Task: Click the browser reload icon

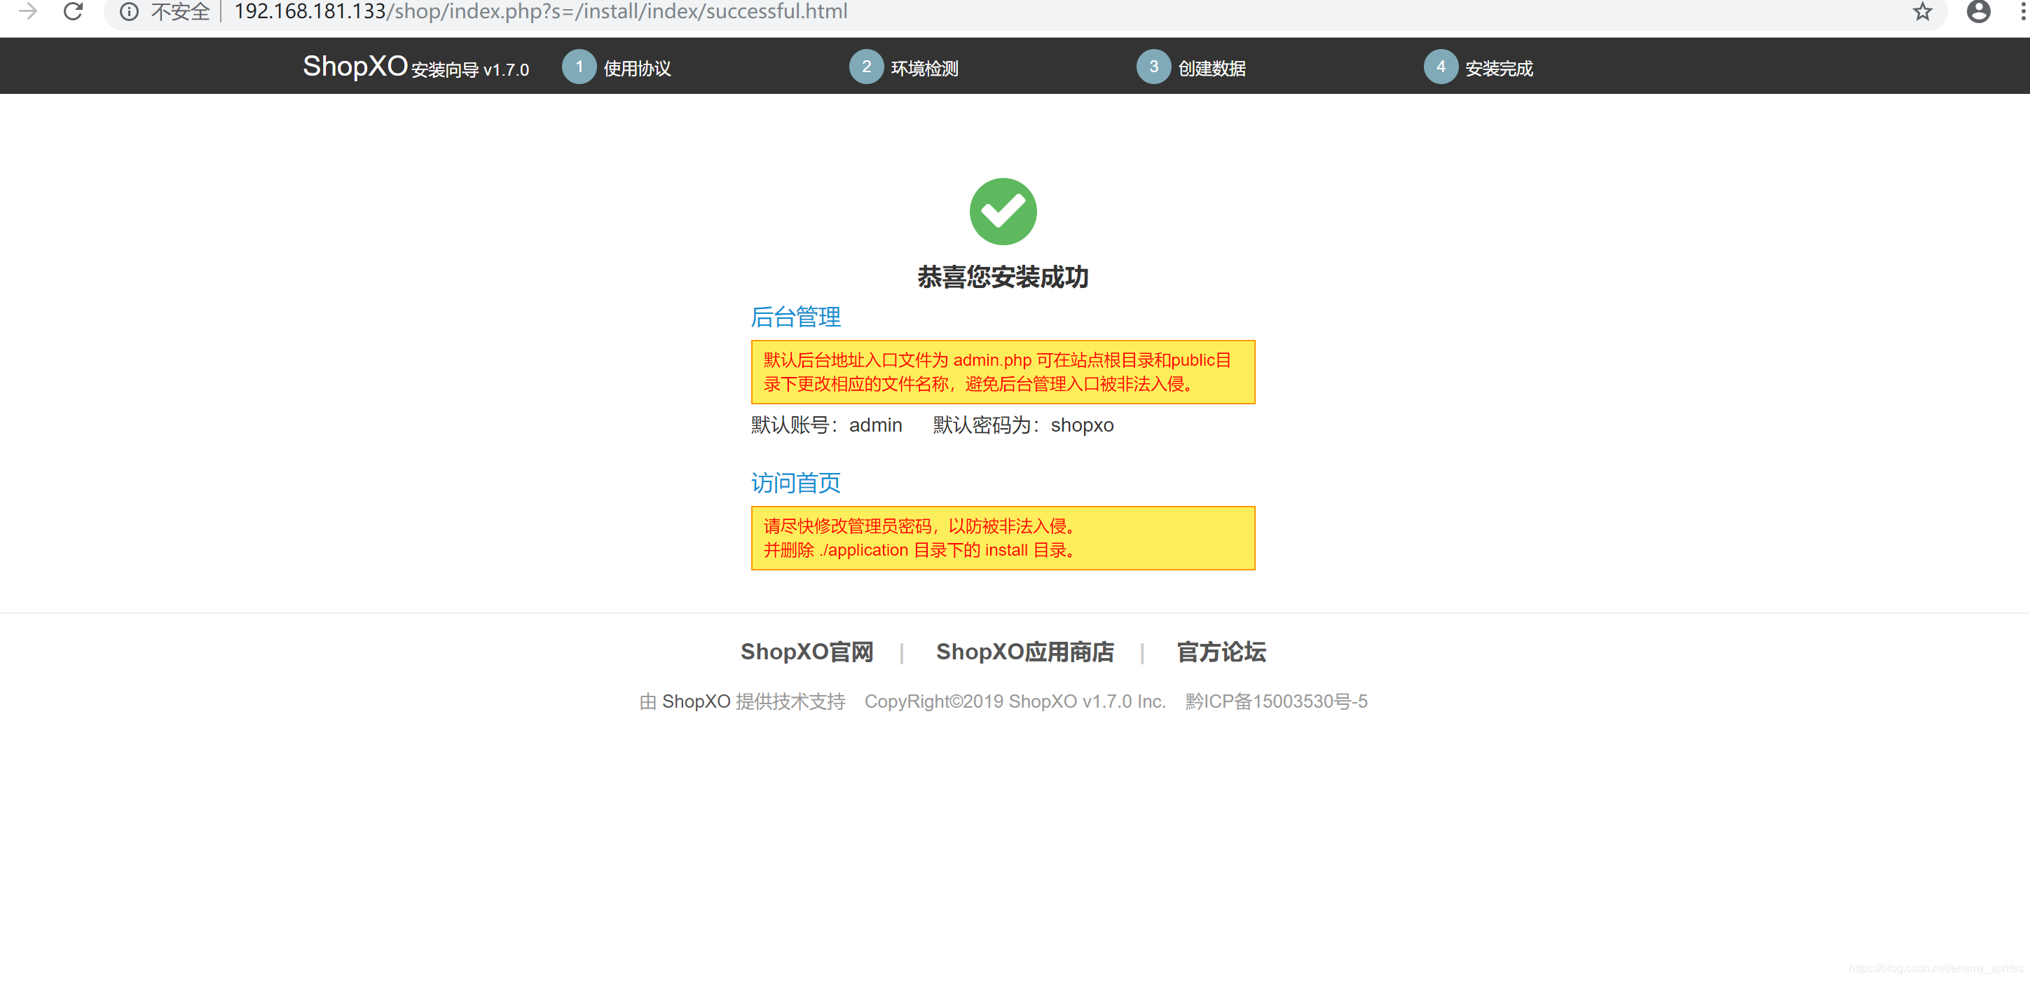Action: (x=74, y=11)
